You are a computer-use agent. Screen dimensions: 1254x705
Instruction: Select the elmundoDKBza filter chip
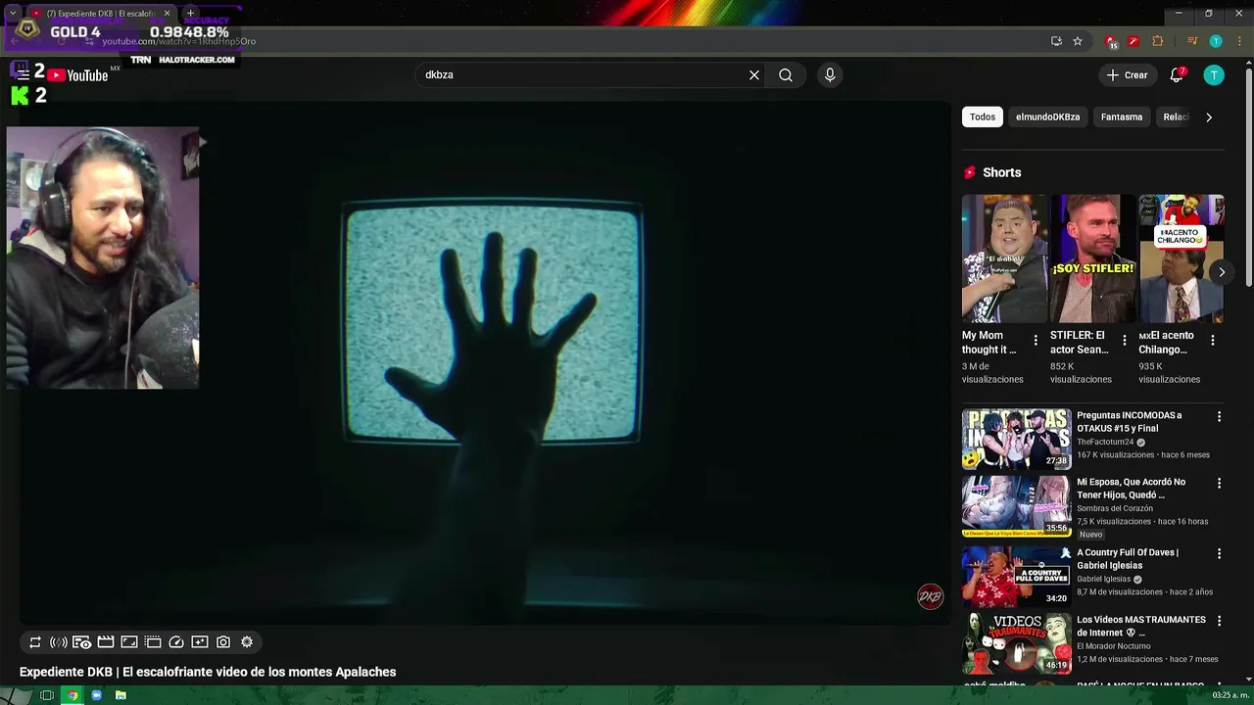point(1047,117)
